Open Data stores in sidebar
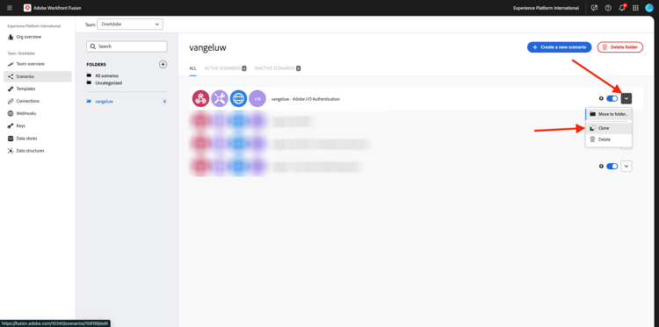The height and width of the screenshot is (327, 659). [26, 139]
